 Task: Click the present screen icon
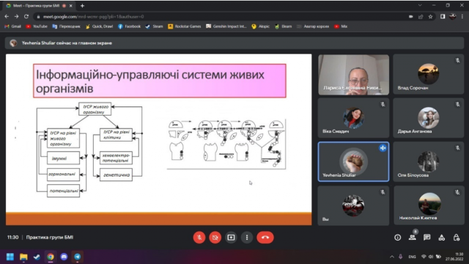click(x=231, y=238)
